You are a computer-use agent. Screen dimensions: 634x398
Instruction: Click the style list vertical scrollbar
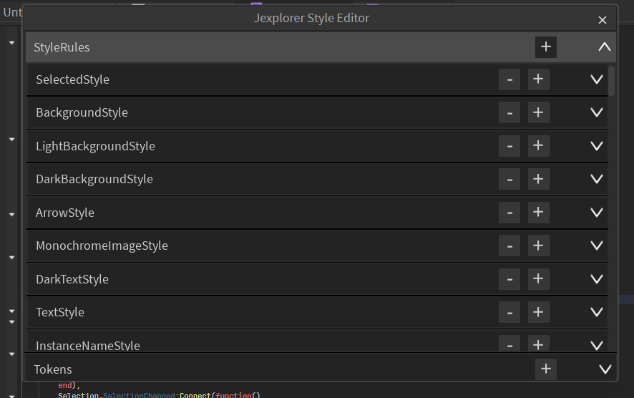611,81
